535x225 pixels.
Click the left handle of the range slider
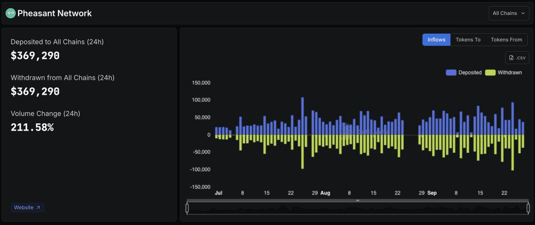[x=187, y=208]
